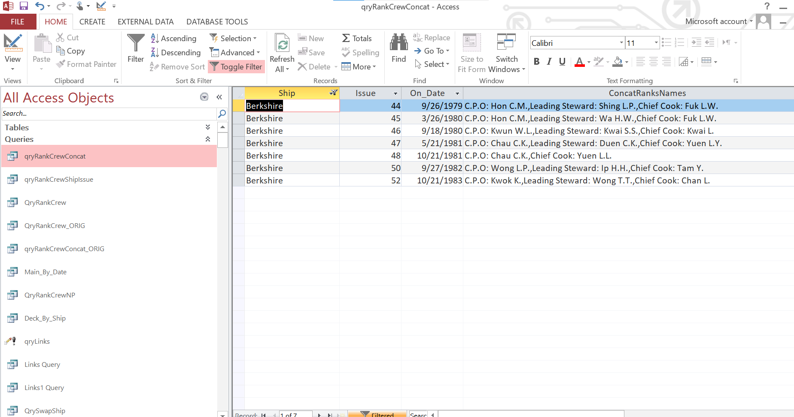Click the Totals sigma icon
Screen dimensions: 794x417
point(346,38)
